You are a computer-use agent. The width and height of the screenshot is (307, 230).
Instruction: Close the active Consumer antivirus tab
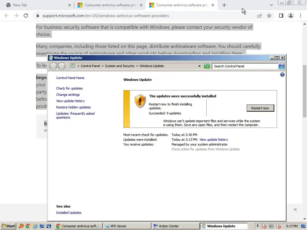click(213, 5)
